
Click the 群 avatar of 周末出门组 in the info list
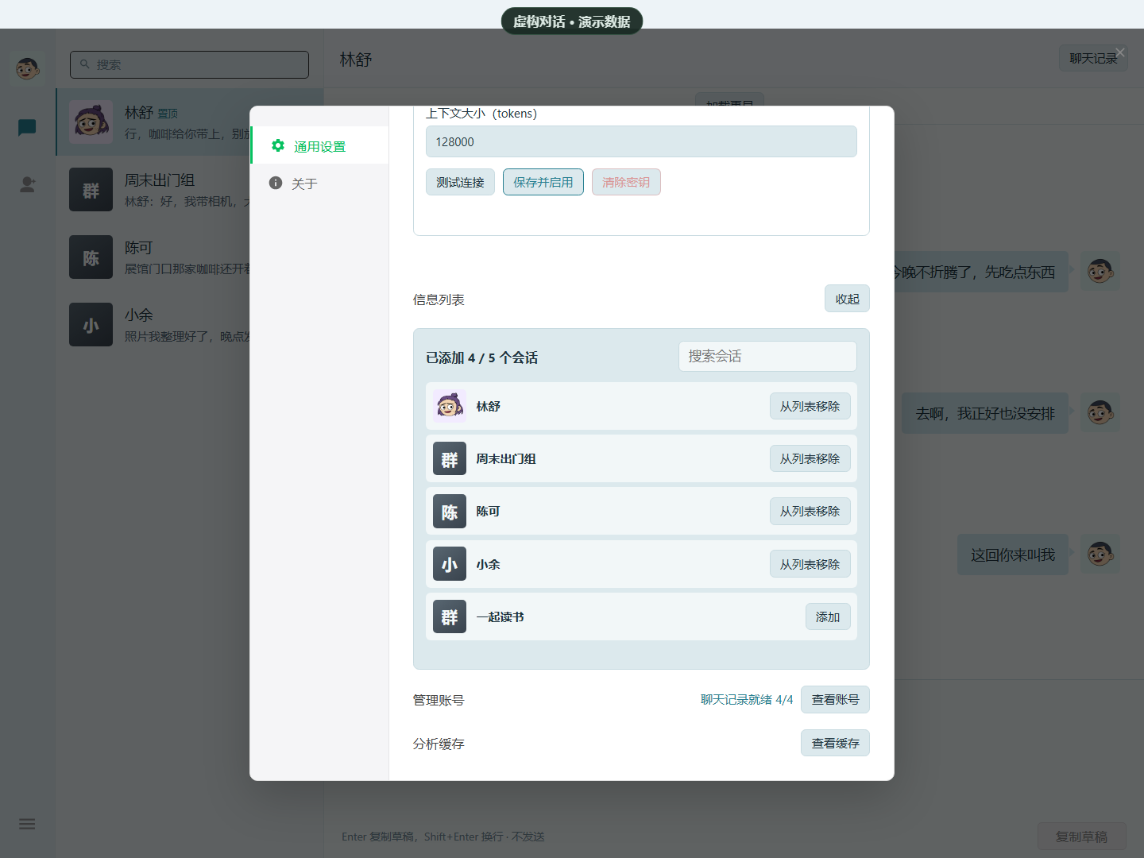coord(450,458)
